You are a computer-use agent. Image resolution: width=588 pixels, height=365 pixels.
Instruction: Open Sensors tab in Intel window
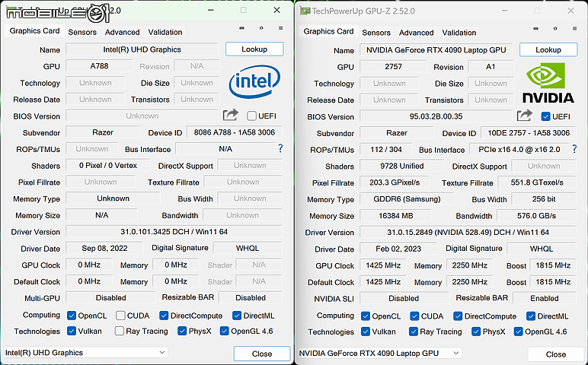tap(82, 32)
